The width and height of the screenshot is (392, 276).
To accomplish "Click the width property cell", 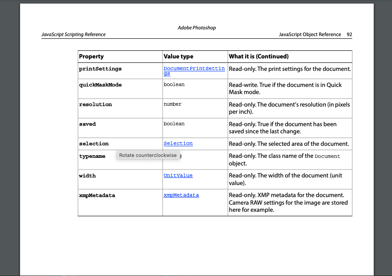I will (x=87, y=176).
